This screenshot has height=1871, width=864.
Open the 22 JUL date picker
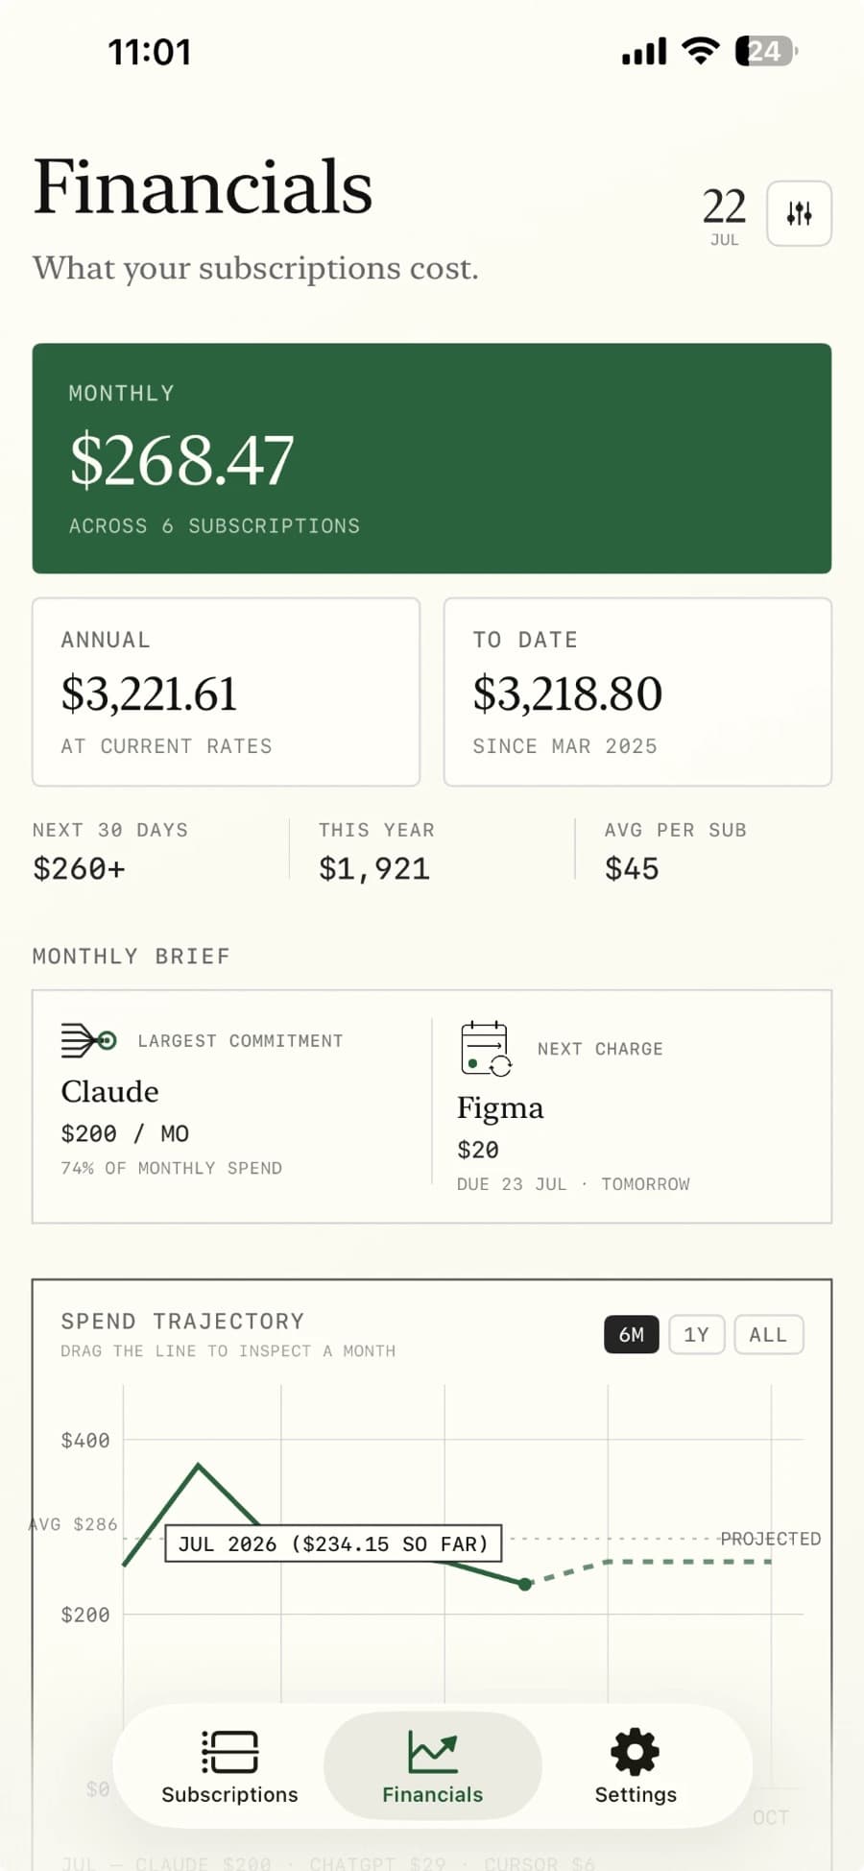tap(724, 215)
